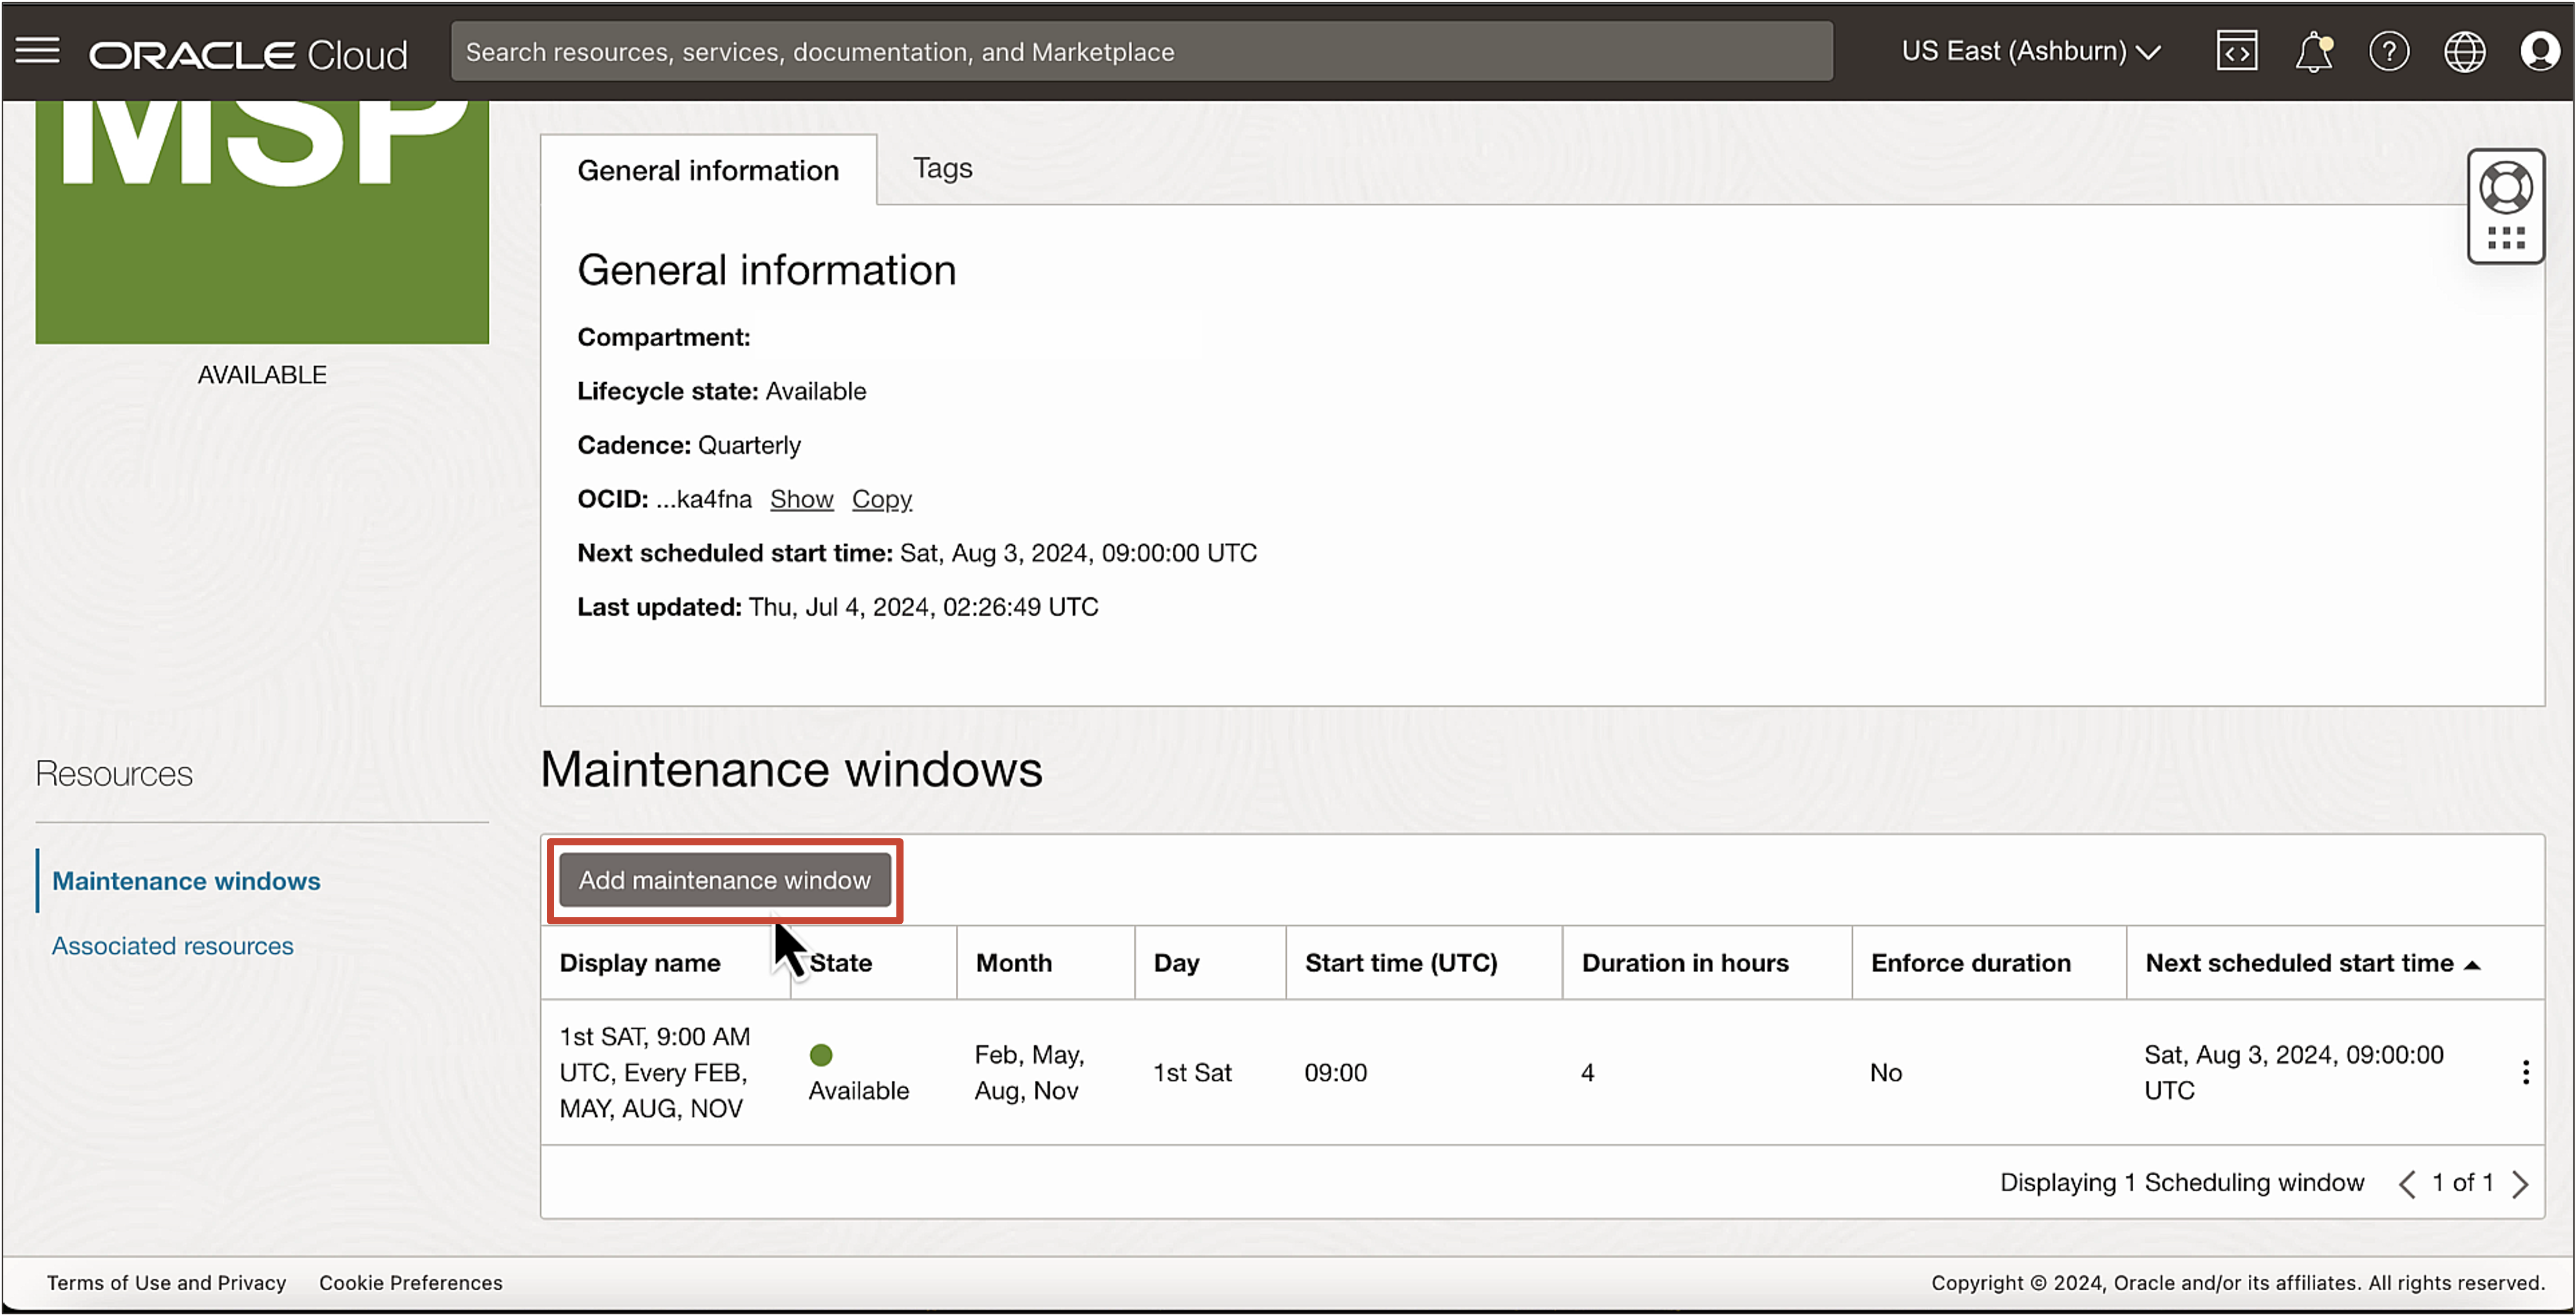Switch to the Tags tab
Screen dimensions: 2576x1316
click(x=941, y=168)
